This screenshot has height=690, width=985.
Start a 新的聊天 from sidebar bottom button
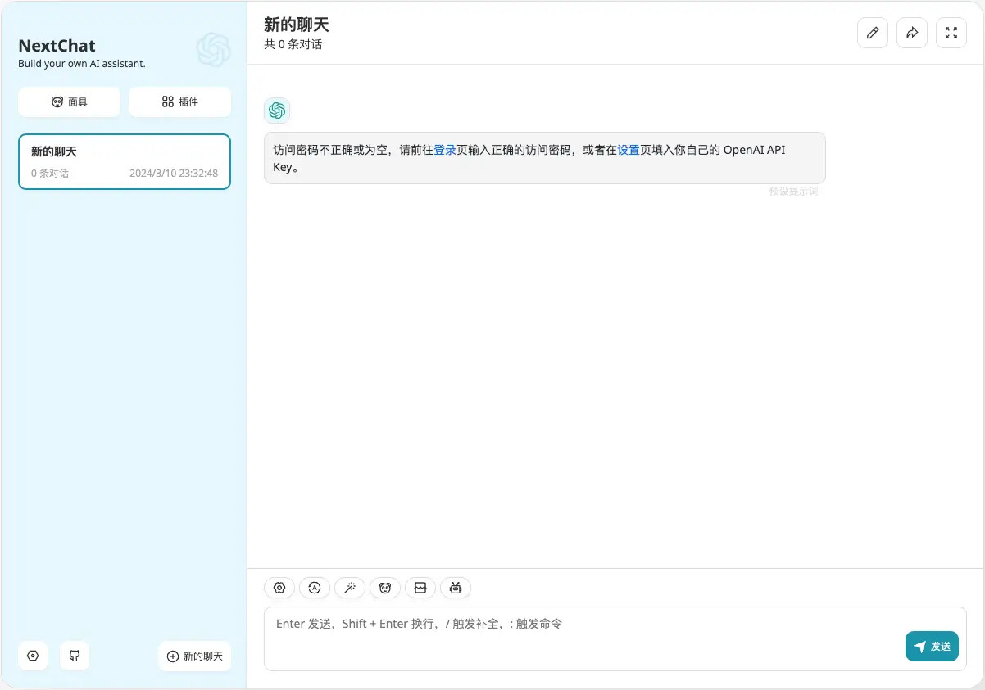(194, 656)
